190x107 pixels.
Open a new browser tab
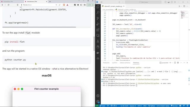[50, 1]
